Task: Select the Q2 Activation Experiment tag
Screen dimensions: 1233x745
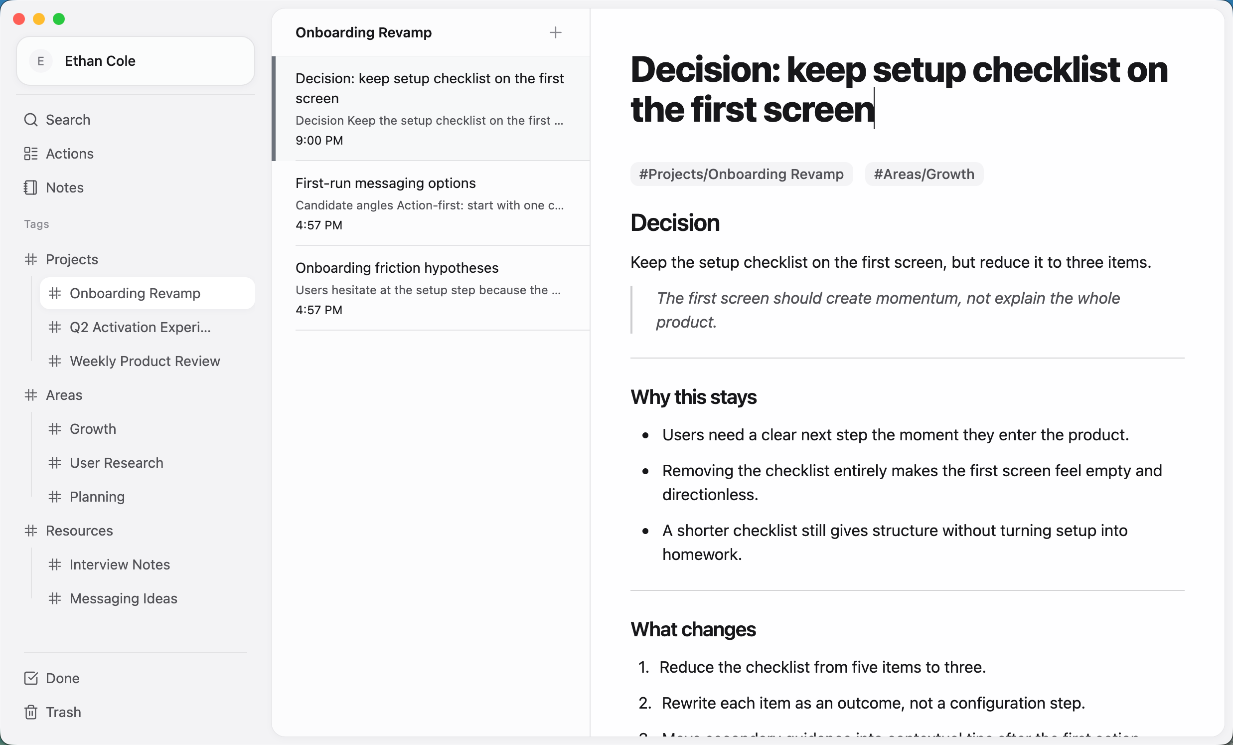Action: [x=140, y=327]
